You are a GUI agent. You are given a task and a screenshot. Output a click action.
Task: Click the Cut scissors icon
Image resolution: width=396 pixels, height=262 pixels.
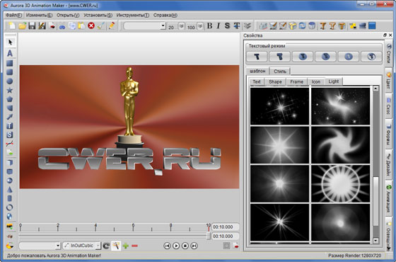(62, 25)
